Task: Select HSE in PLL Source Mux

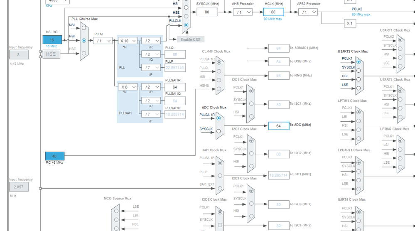Action: pos(84,53)
